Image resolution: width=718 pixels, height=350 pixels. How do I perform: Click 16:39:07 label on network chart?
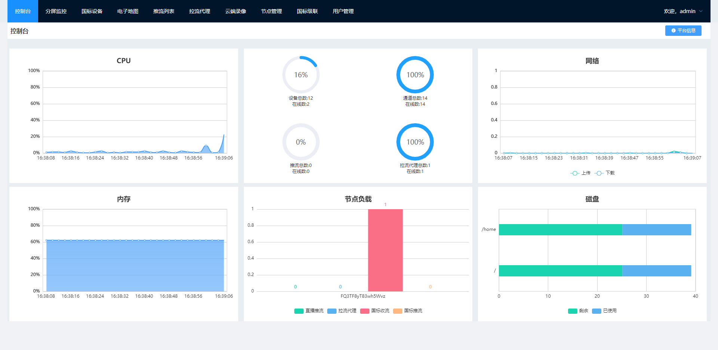tap(692, 158)
